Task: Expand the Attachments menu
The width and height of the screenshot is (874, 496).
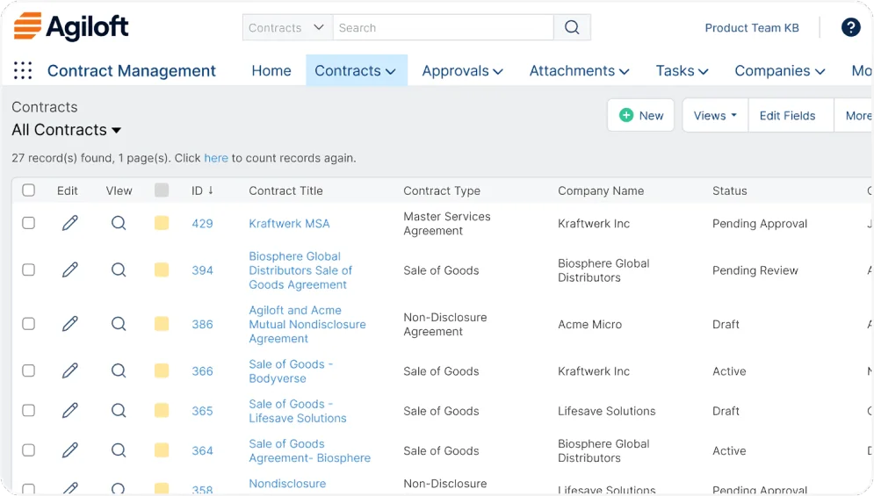Action: coord(579,71)
